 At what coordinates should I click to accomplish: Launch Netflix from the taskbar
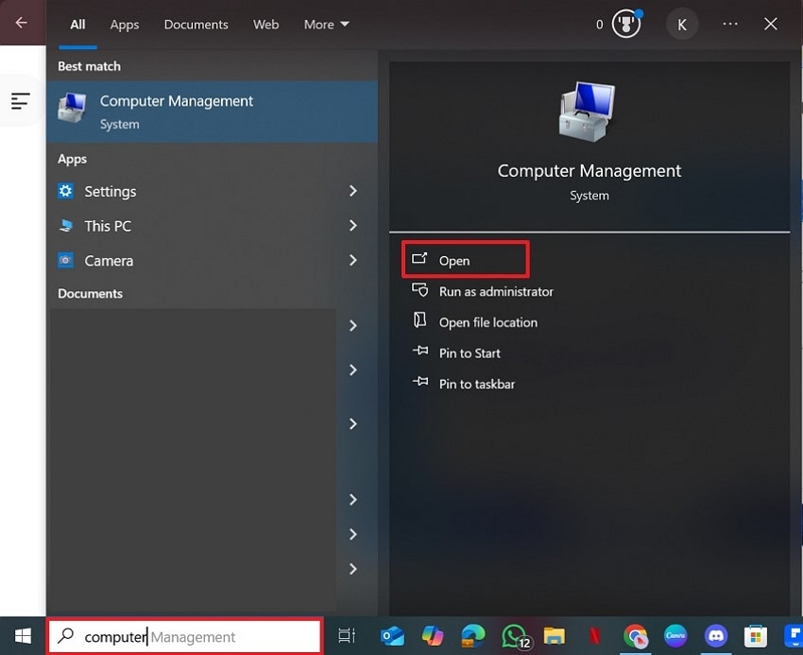(x=594, y=636)
